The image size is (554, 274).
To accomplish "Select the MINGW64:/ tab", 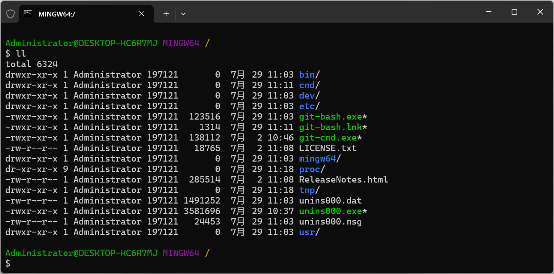I will tap(86, 14).
